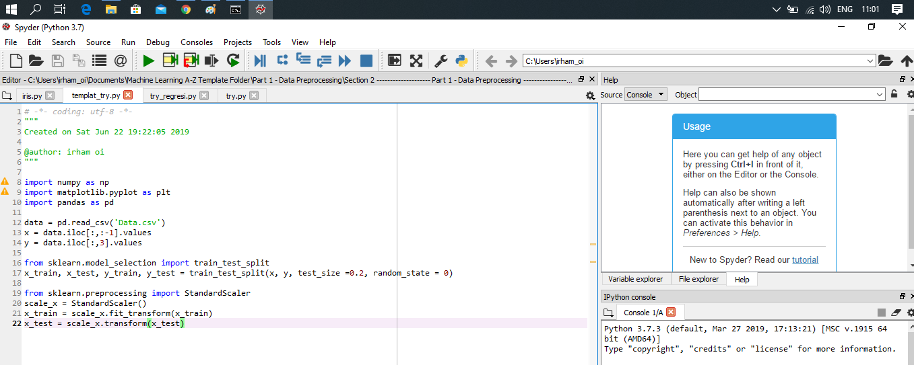Open the Consoles menu
The width and height of the screenshot is (914, 365).
(x=197, y=42)
